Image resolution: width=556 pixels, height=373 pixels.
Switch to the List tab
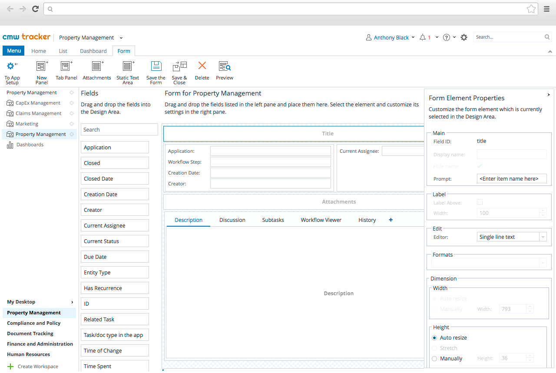pyautogui.click(x=63, y=51)
